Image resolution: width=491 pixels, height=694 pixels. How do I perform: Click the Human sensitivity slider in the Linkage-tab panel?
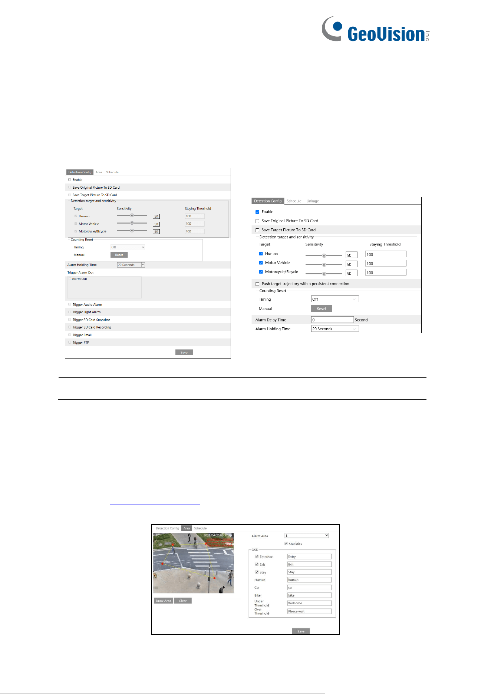(324, 255)
